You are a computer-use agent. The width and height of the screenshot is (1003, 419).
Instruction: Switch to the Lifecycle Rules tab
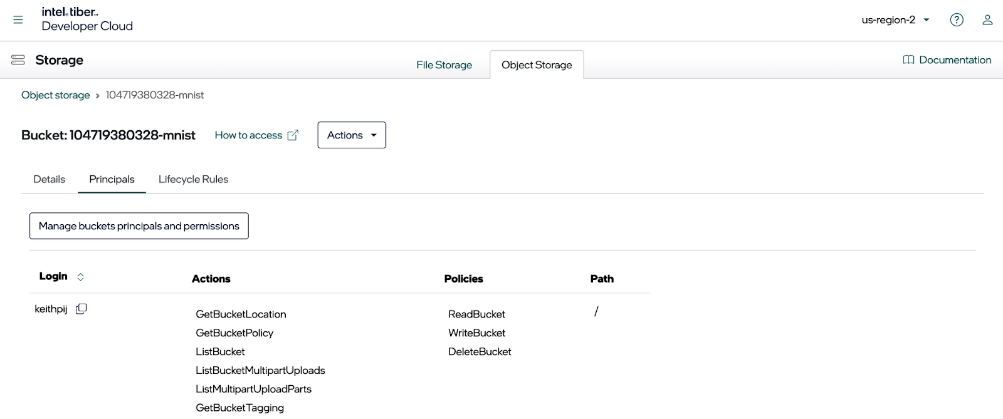pos(193,179)
